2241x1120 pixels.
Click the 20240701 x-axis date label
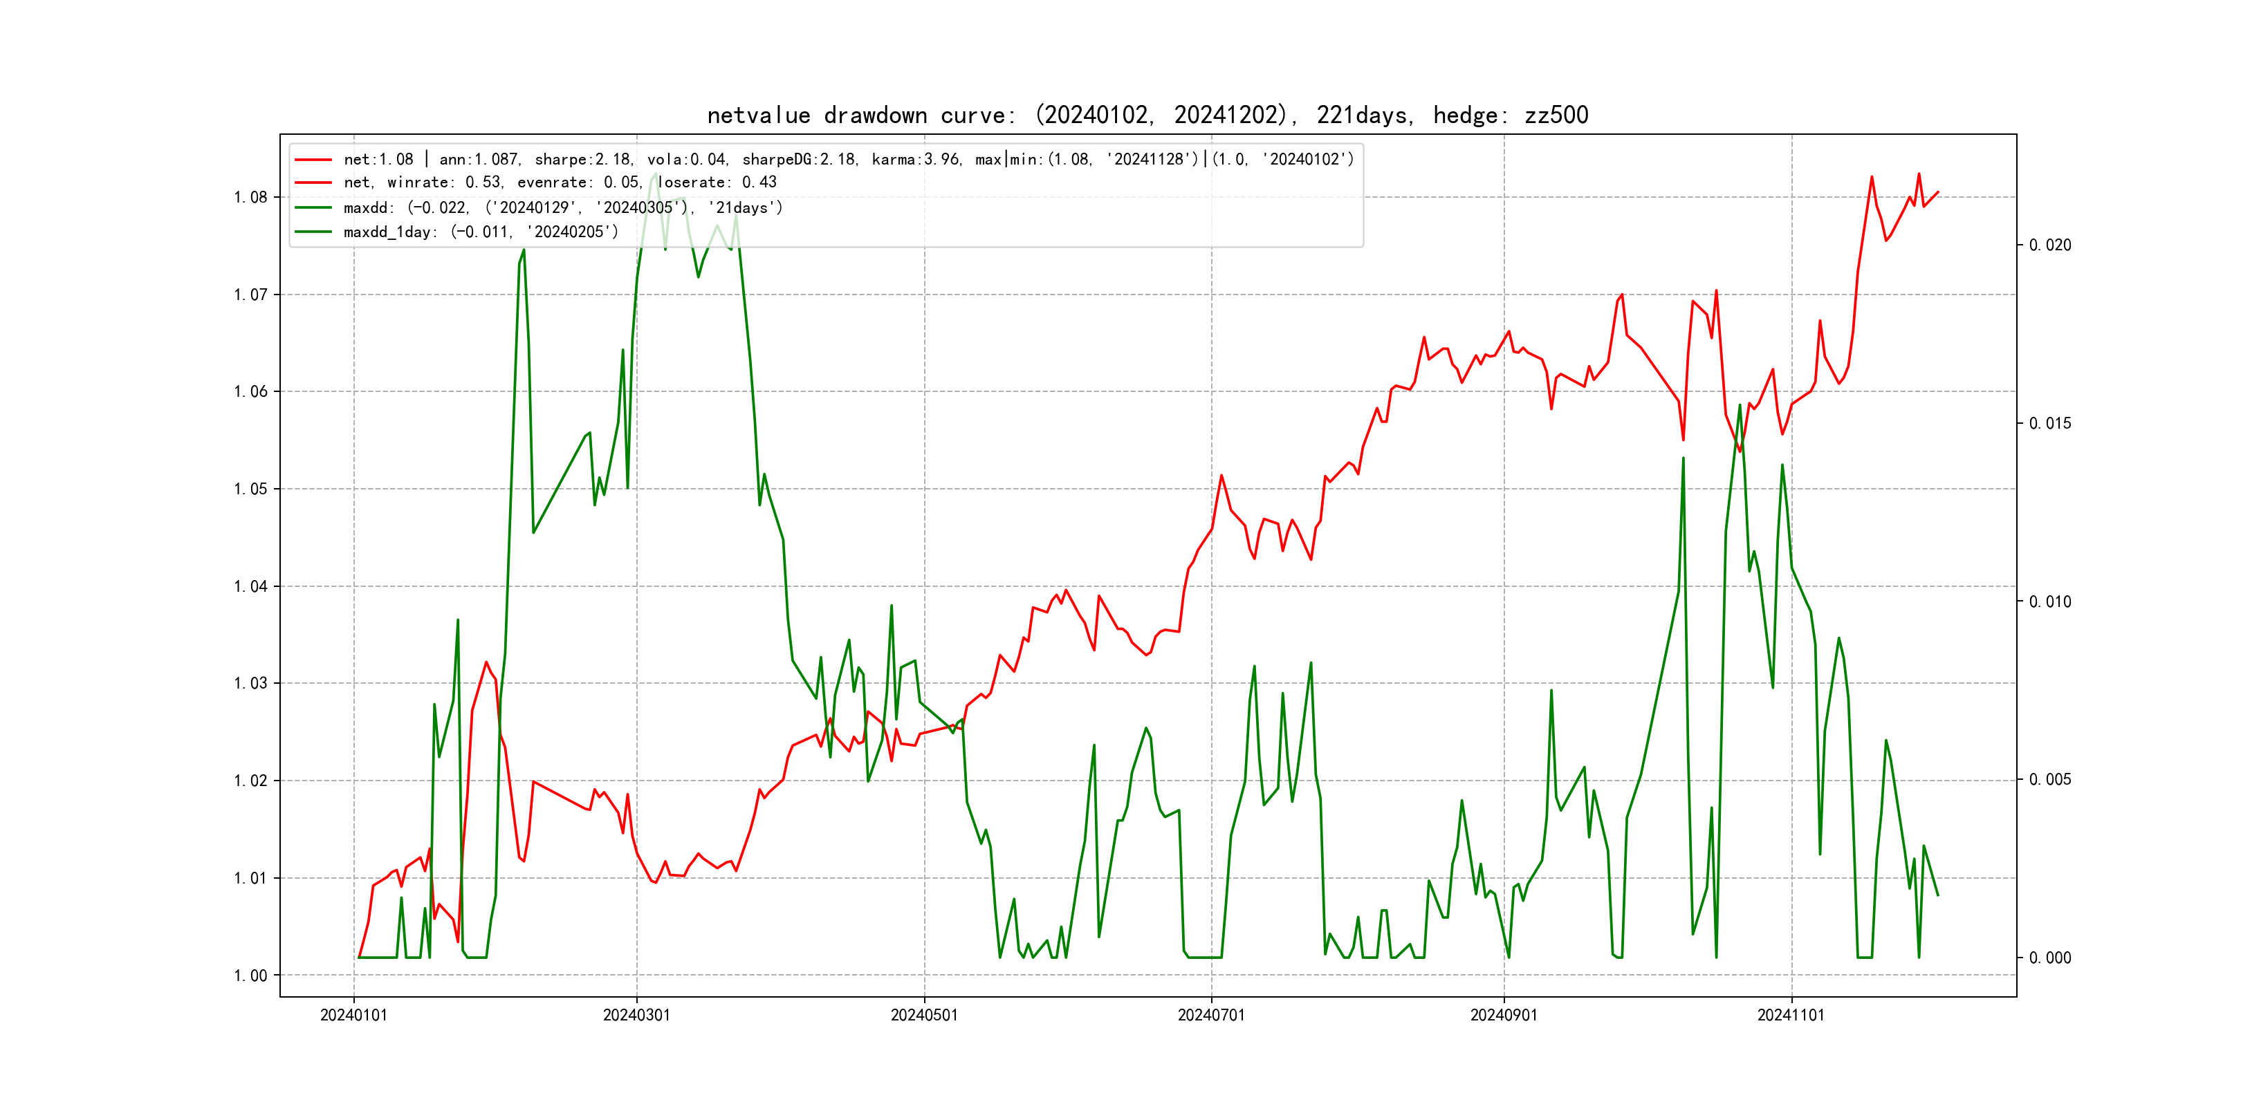[x=1211, y=1015]
